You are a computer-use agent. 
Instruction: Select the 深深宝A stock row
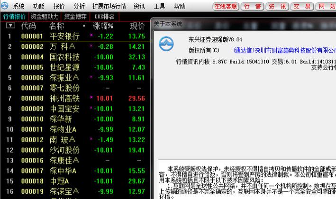[75, 191]
